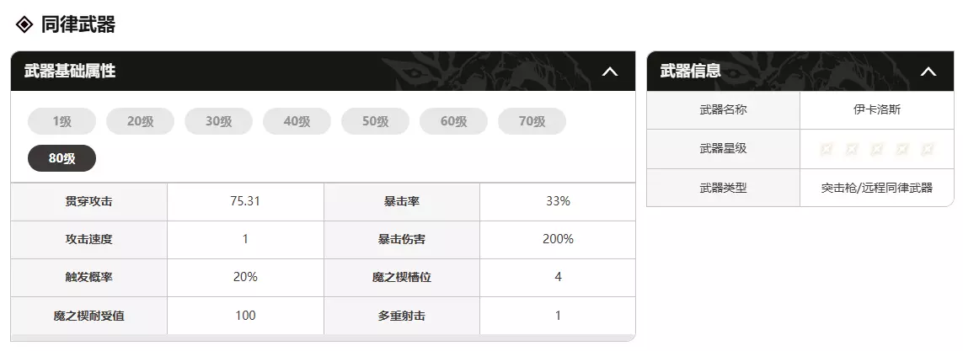Click the weapon name 伊卡洛斯
This screenshot has height=351, width=963.
(x=876, y=109)
